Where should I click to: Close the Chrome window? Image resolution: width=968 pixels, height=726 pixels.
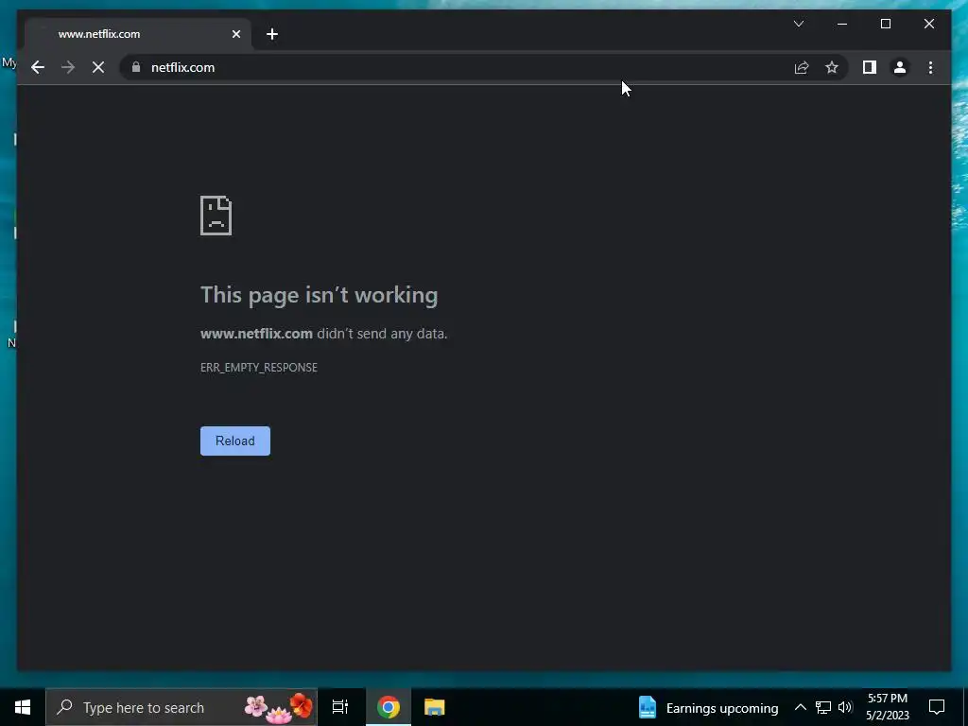(928, 24)
